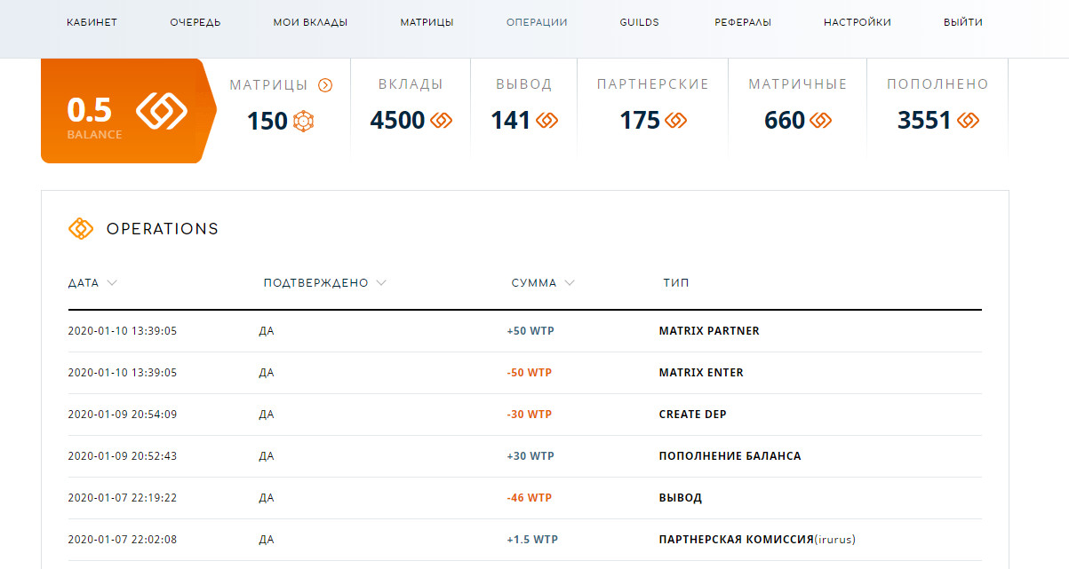Click date 2020-01-07 22:19:22
This screenshot has width=1069, height=569.
pos(123,498)
